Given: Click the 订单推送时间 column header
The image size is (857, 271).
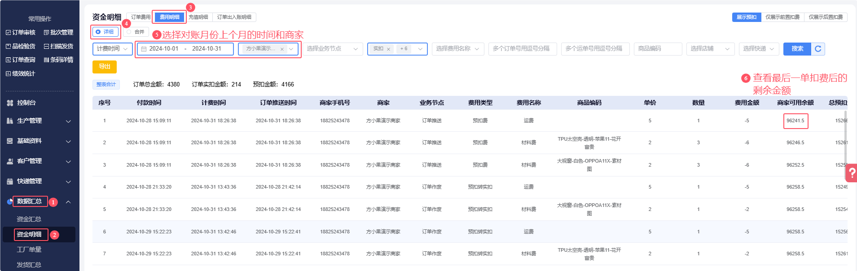Looking at the screenshot, I should pyautogui.click(x=278, y=103).
